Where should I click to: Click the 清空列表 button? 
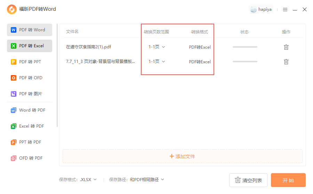248,180
